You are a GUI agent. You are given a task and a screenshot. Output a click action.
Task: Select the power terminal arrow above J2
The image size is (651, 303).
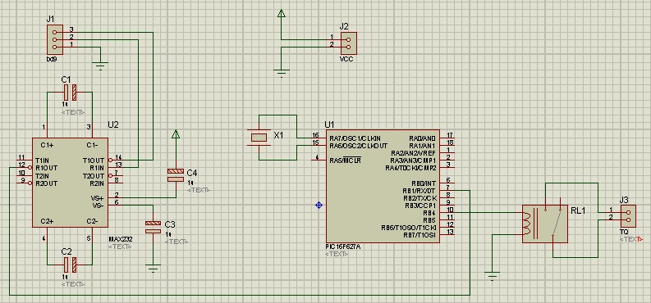(282, 14)
